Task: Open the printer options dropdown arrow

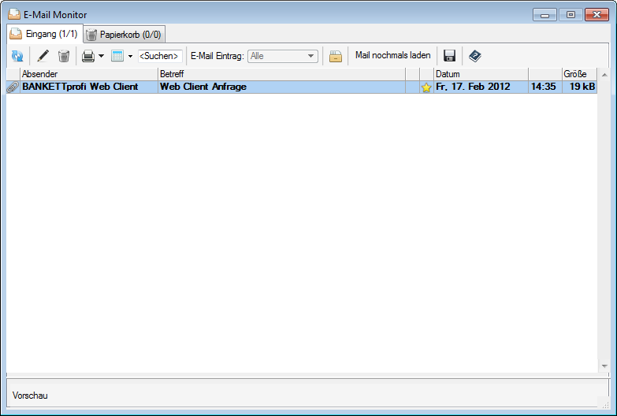Action: pyautogui.click(x=102, y=57)
